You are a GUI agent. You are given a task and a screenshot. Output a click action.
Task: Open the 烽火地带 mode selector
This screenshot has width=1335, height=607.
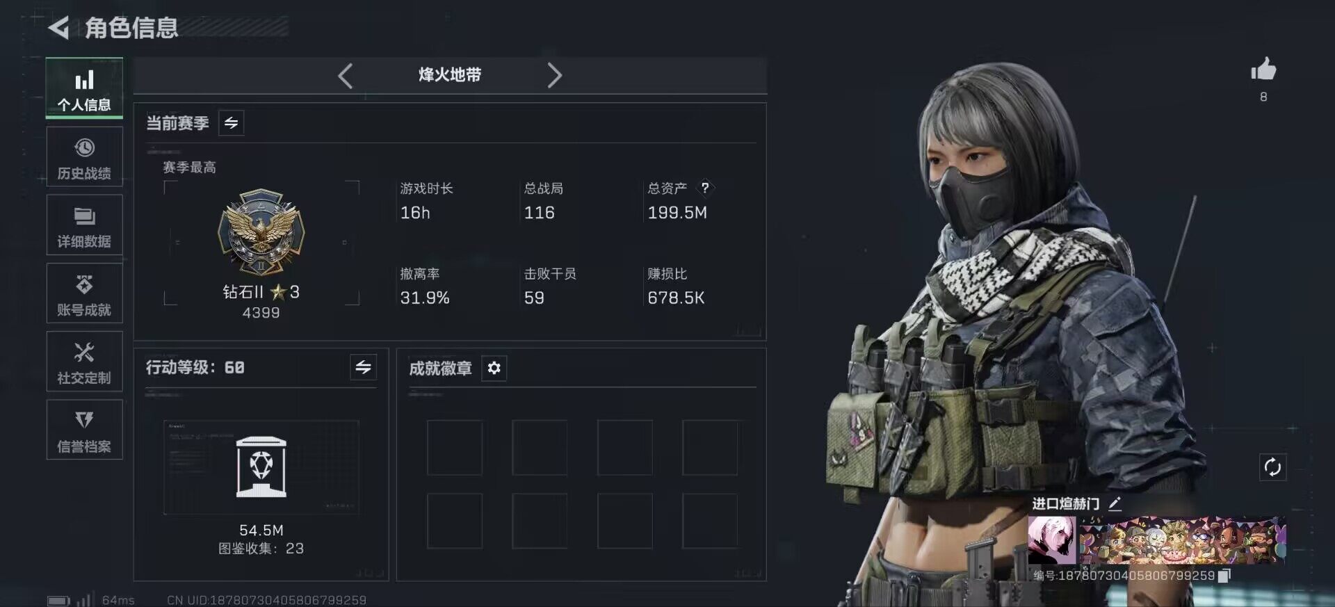(x=450, y=75)
